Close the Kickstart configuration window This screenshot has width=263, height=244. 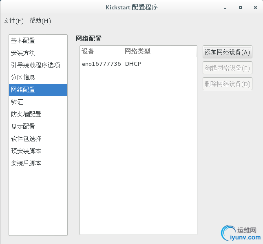click(255, 8)
